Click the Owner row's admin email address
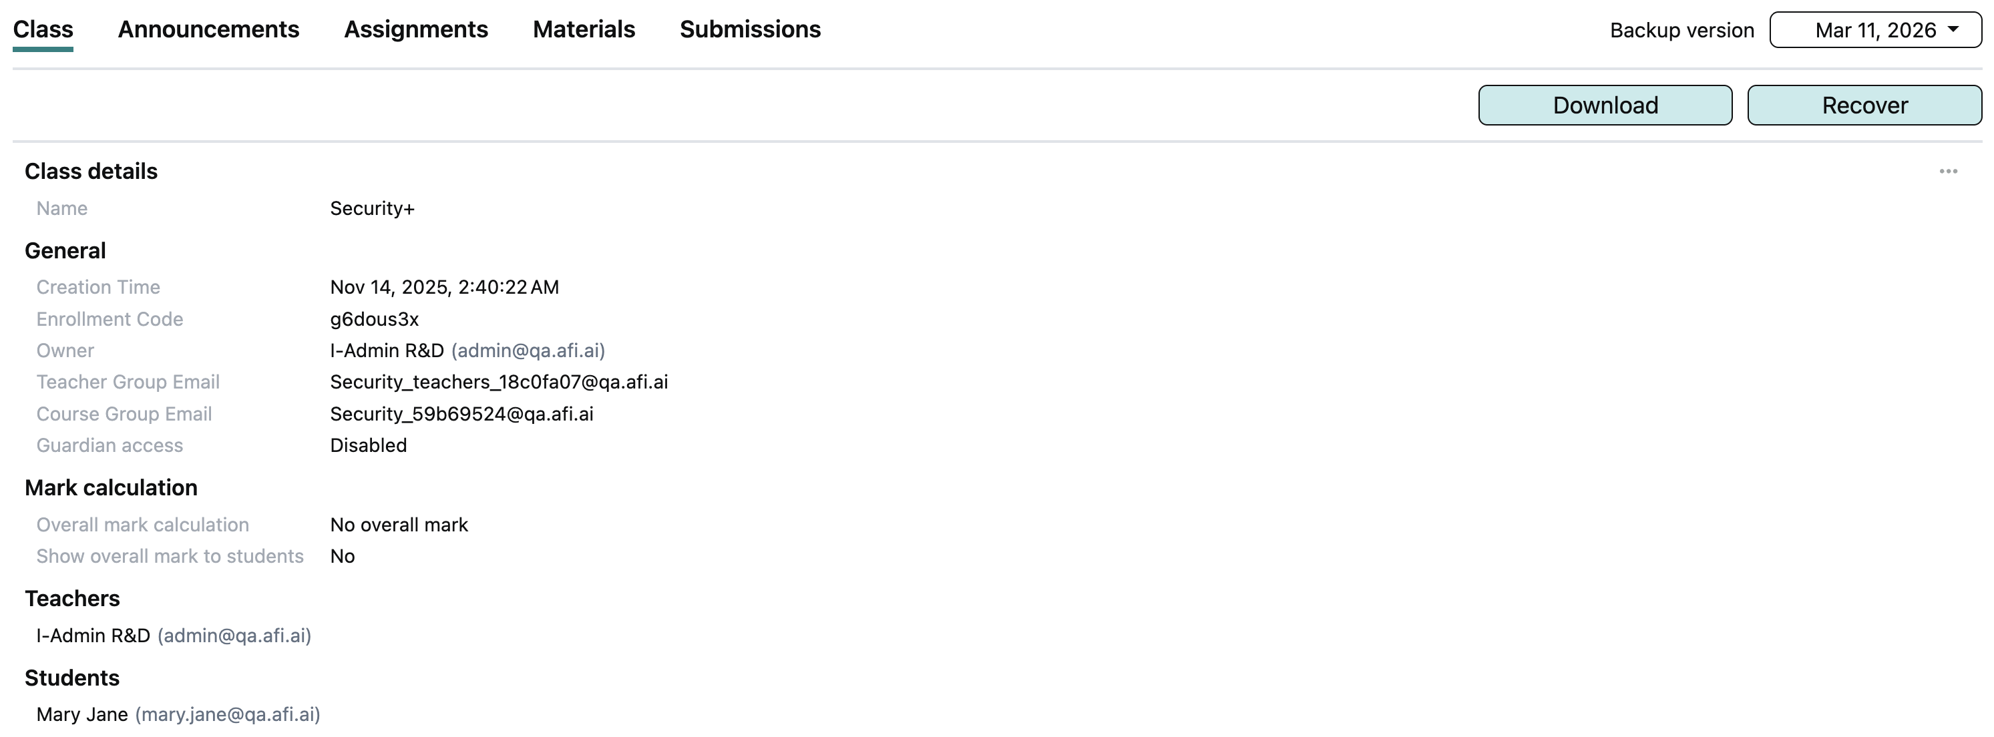Screen dimensions: 1994x737 [528, 350]
